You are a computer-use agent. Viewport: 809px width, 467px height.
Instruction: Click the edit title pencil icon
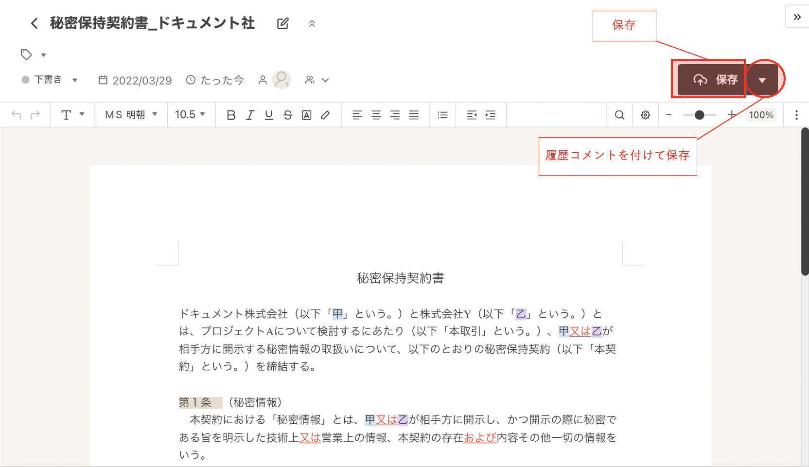tap(282, 23)
